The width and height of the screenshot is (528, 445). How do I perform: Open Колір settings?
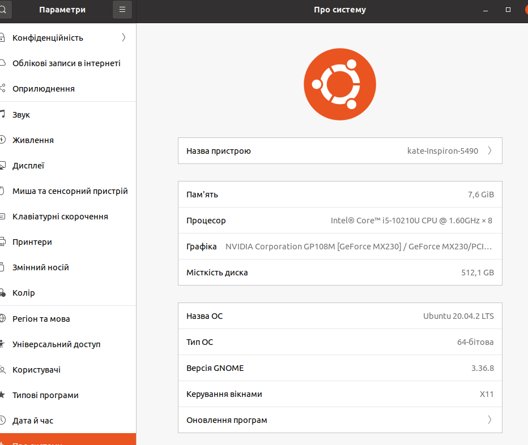(68, 293)
